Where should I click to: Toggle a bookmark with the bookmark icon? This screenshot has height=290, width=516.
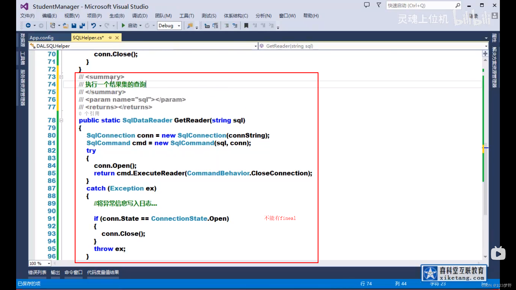tap(246, 26)
